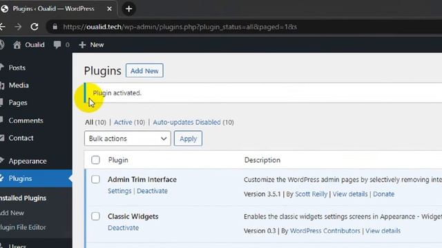View details for Admin Trim Interface

click(x=350, y=194)
